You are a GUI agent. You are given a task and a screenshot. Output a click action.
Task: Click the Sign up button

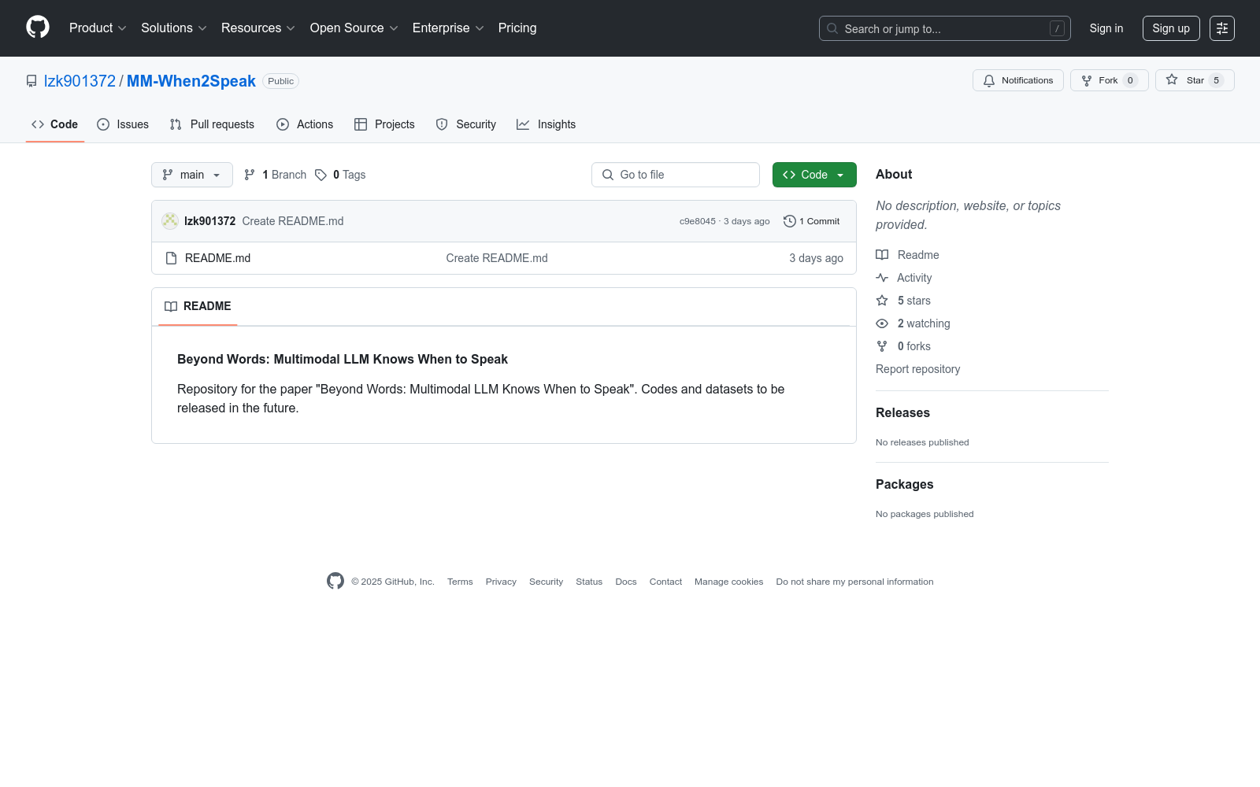1171,28
